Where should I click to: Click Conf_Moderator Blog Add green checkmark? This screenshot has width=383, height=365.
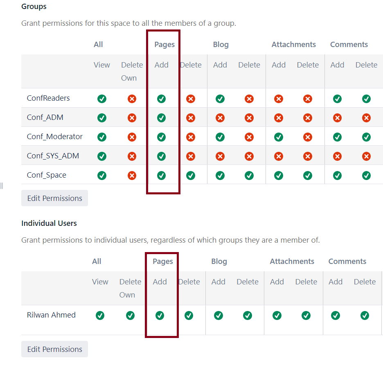[x=220, y=137]
